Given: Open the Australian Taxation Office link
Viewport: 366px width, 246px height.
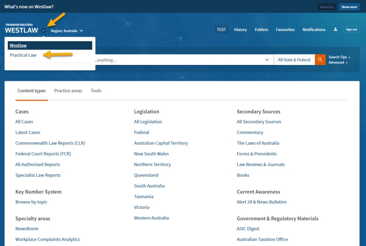Looking at the screenshot, I should click(262, 239).
